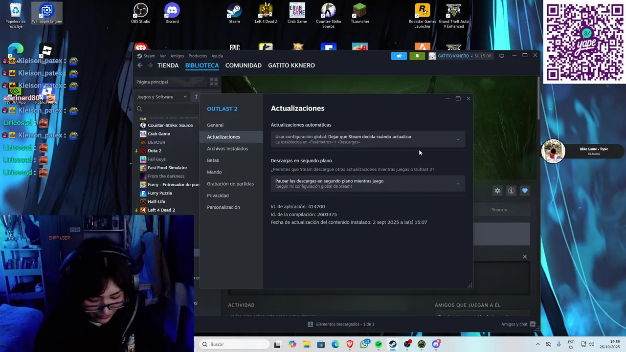Go back with Steam's left arrow
The height and width of the screenshot is (352, 626).
coord(140,65)
